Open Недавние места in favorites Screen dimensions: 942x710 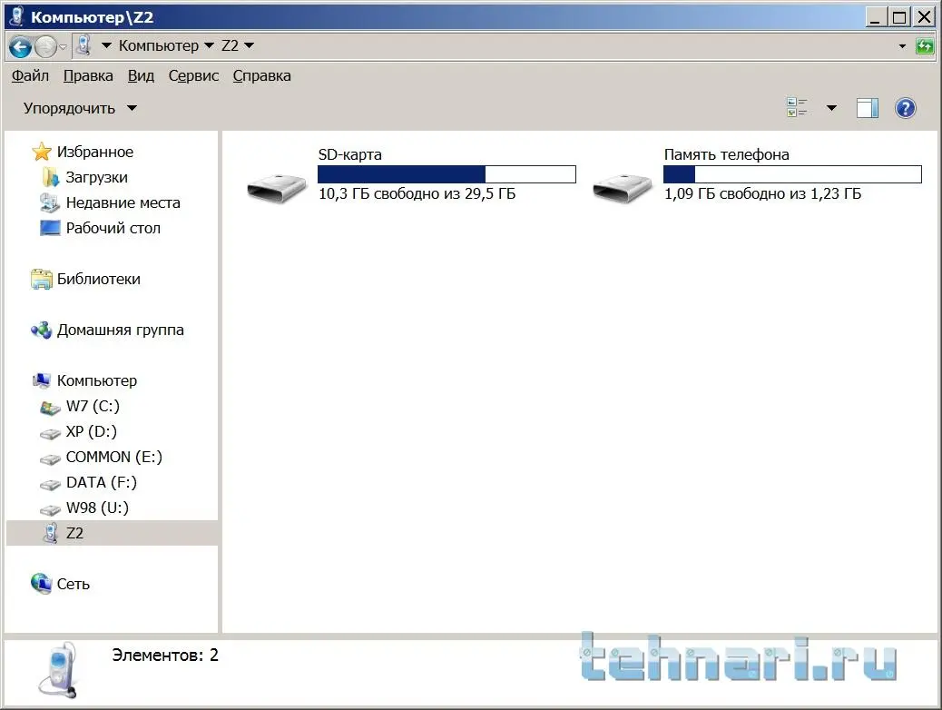click(x=123, y=202)
